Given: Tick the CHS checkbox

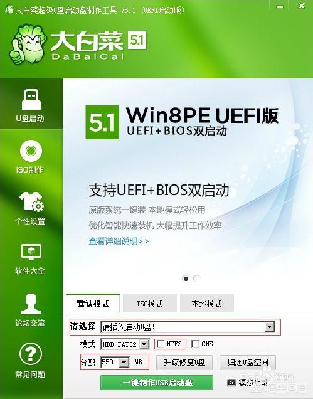Looking at the screenshot, I should pos(195,344).
